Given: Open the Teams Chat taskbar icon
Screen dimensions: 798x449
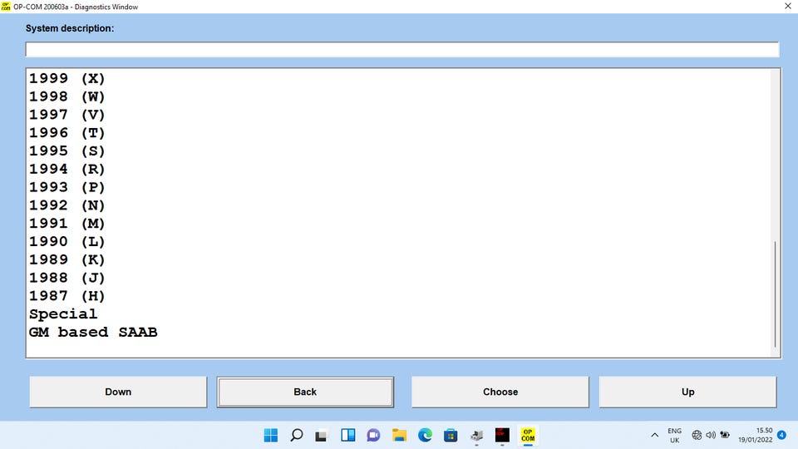Looking at the screenshot, I should click(373, 435).
